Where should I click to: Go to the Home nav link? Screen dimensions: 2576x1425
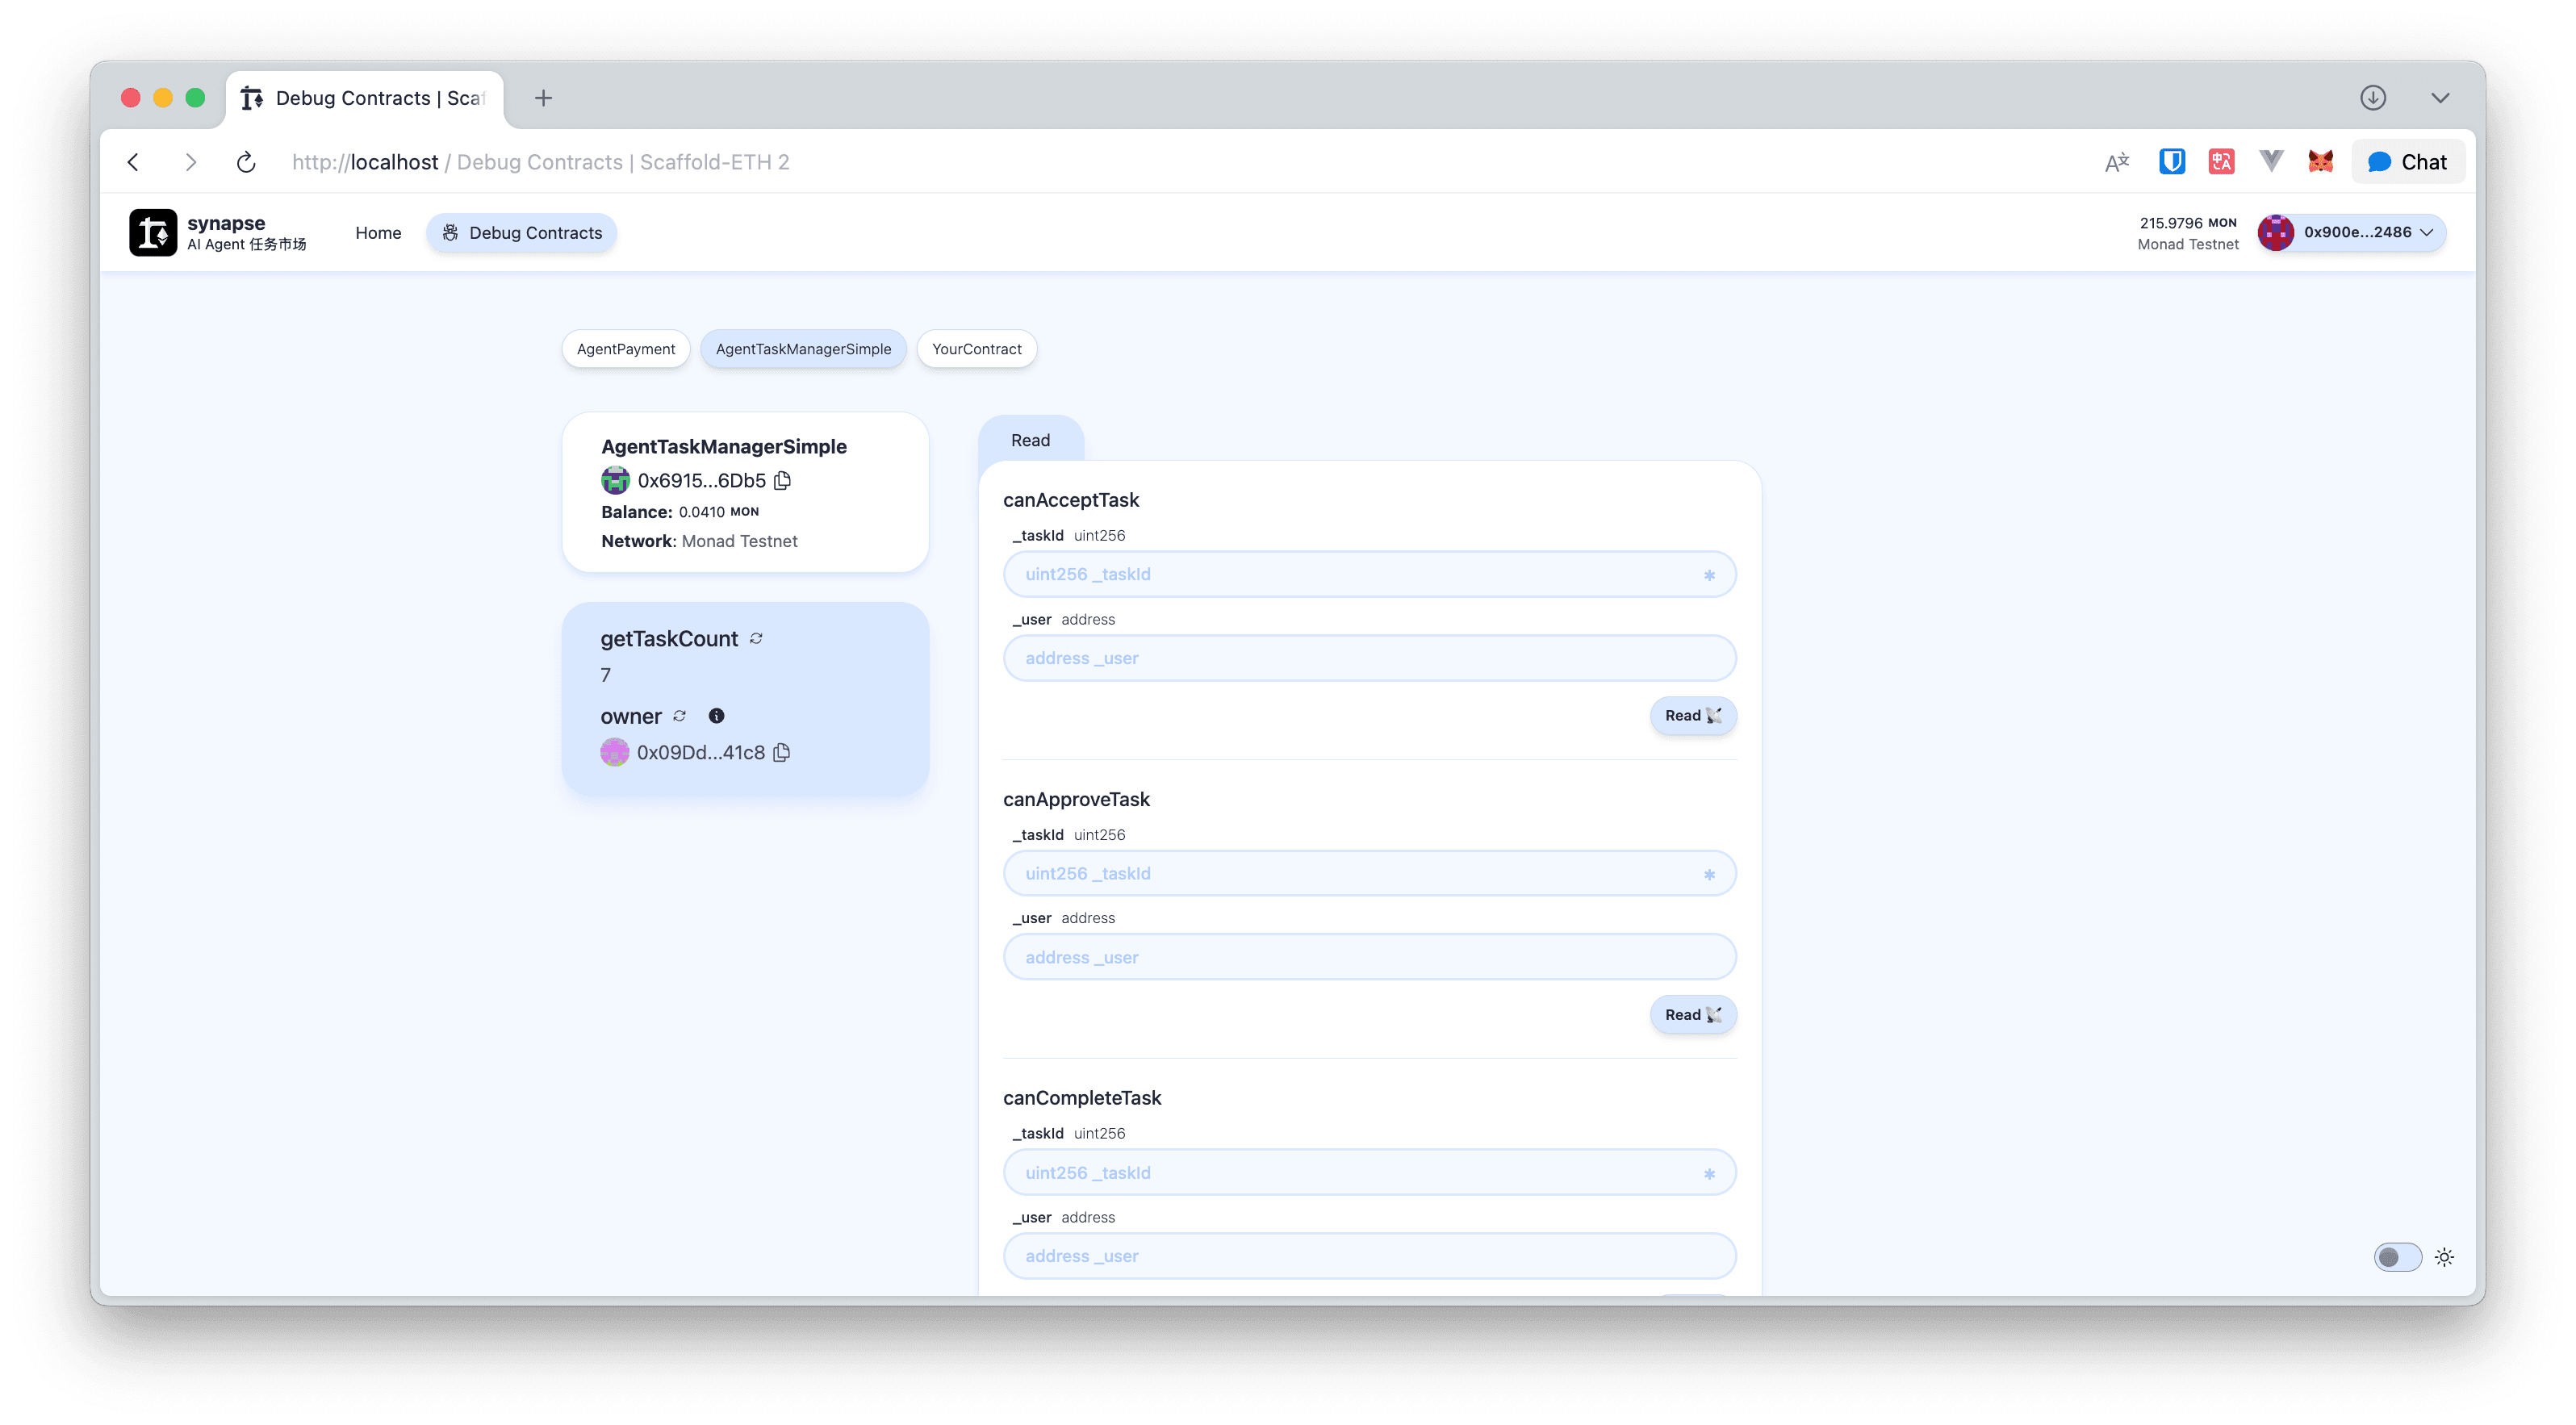tap(378, 233)
